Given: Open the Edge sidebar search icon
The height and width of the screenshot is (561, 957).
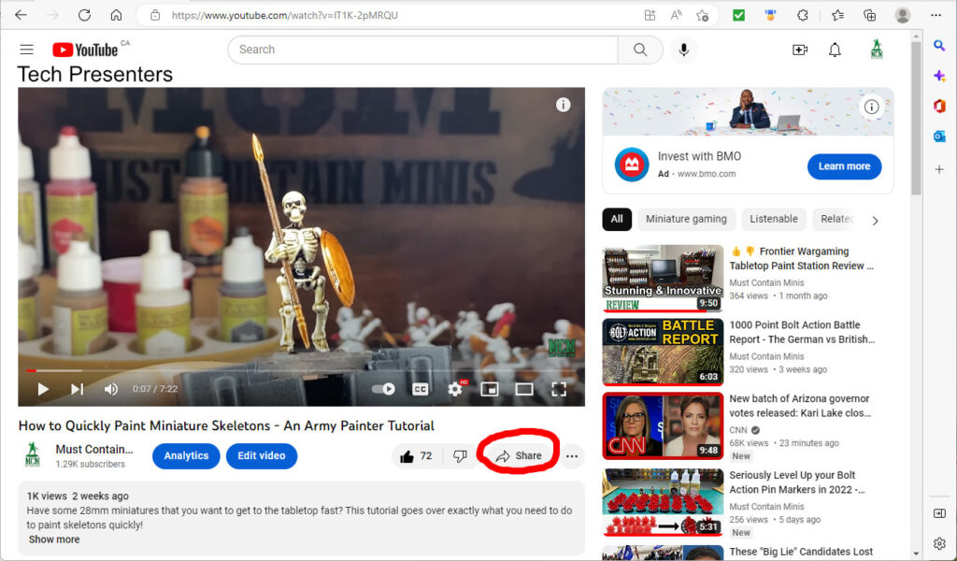Looking at the screenshot, I should (939, 45).
